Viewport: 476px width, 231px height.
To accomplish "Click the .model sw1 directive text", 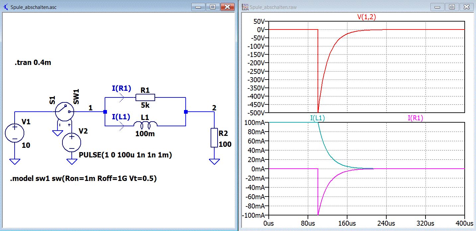I will point(83,179).
